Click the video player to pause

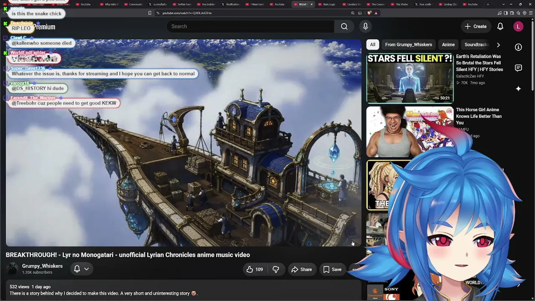point(183,143)
